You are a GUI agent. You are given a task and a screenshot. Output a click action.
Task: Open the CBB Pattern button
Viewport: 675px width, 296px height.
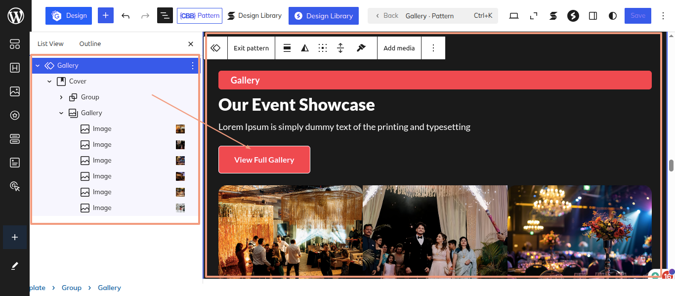200,16
